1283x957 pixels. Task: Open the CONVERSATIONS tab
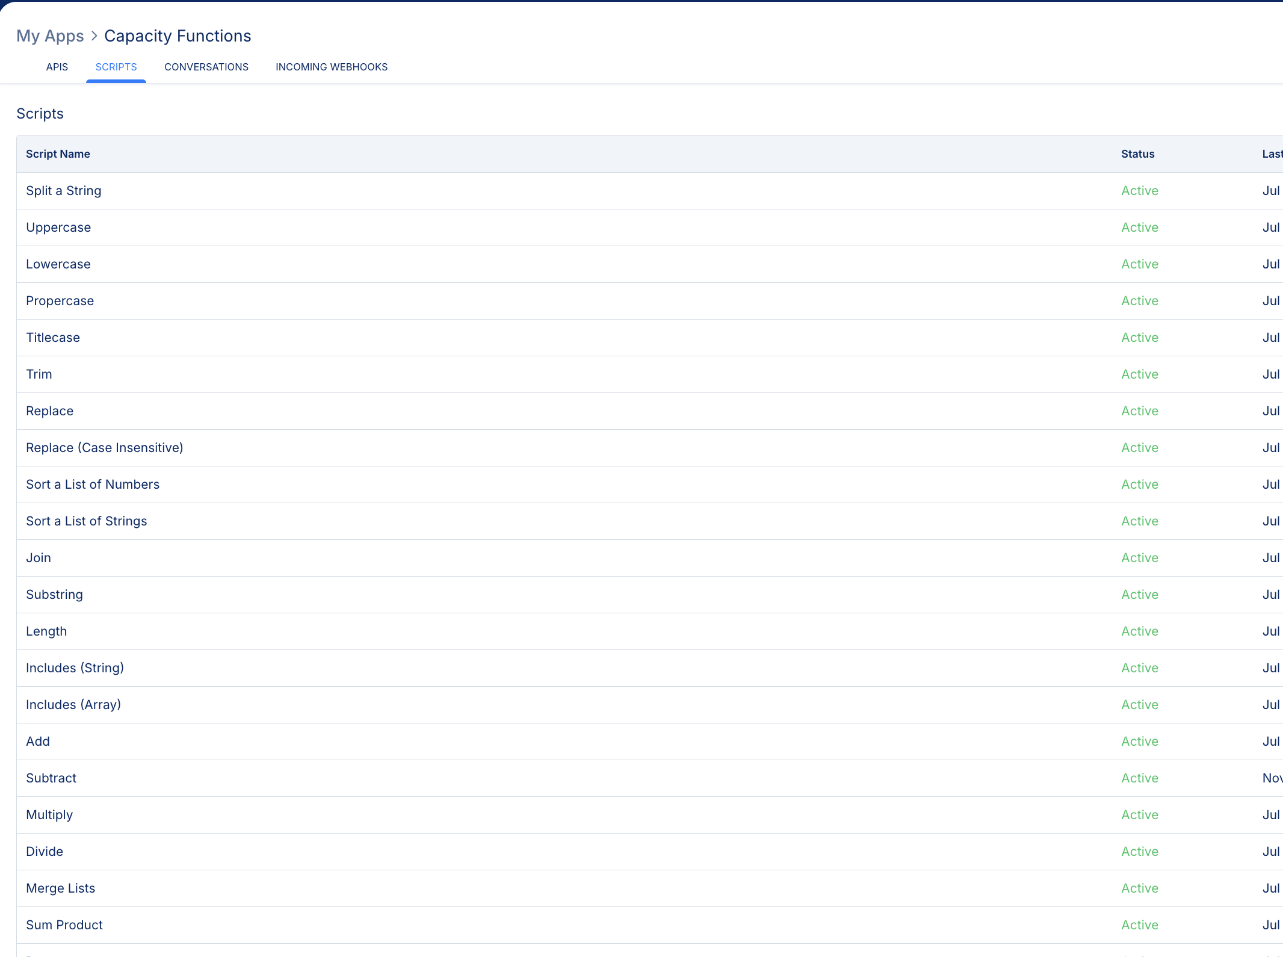pyautogui.click(x=206, y=67)
